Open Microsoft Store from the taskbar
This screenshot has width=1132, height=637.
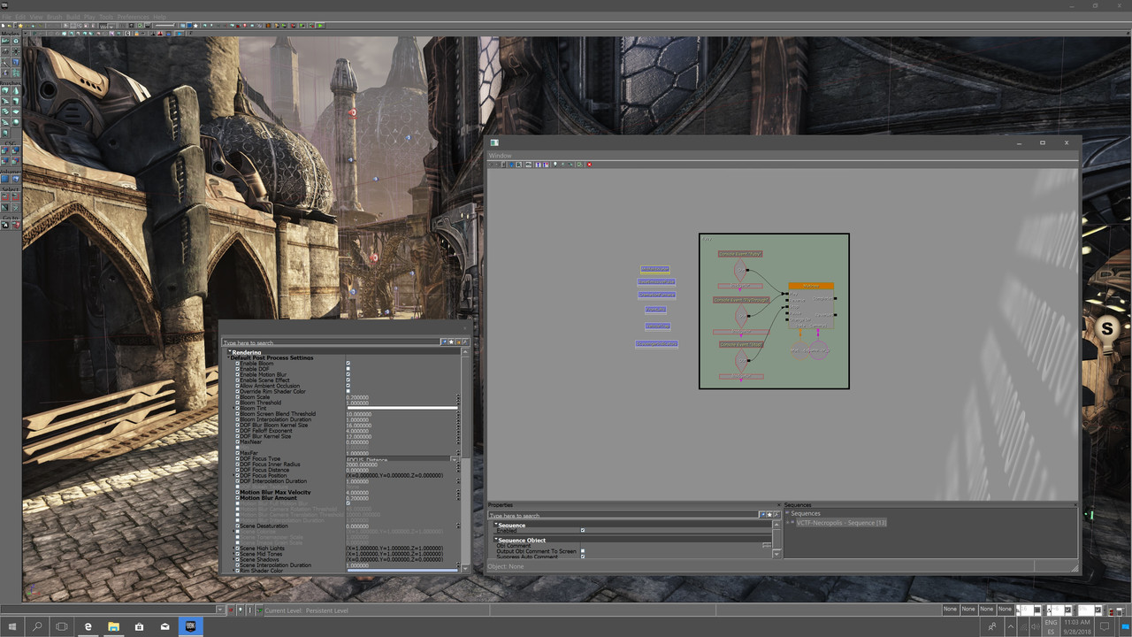pos(139,626)
